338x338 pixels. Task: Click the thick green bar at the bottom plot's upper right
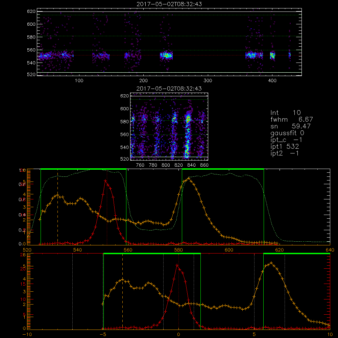(297, 254)
